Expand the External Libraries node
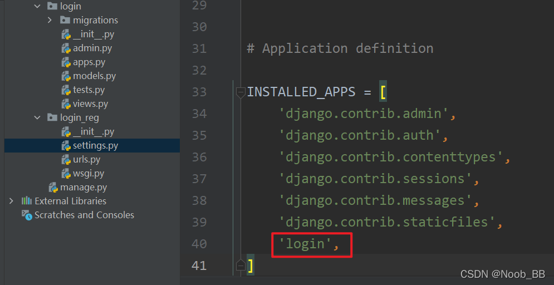This screenshot has height=285, width=554. 11,201
